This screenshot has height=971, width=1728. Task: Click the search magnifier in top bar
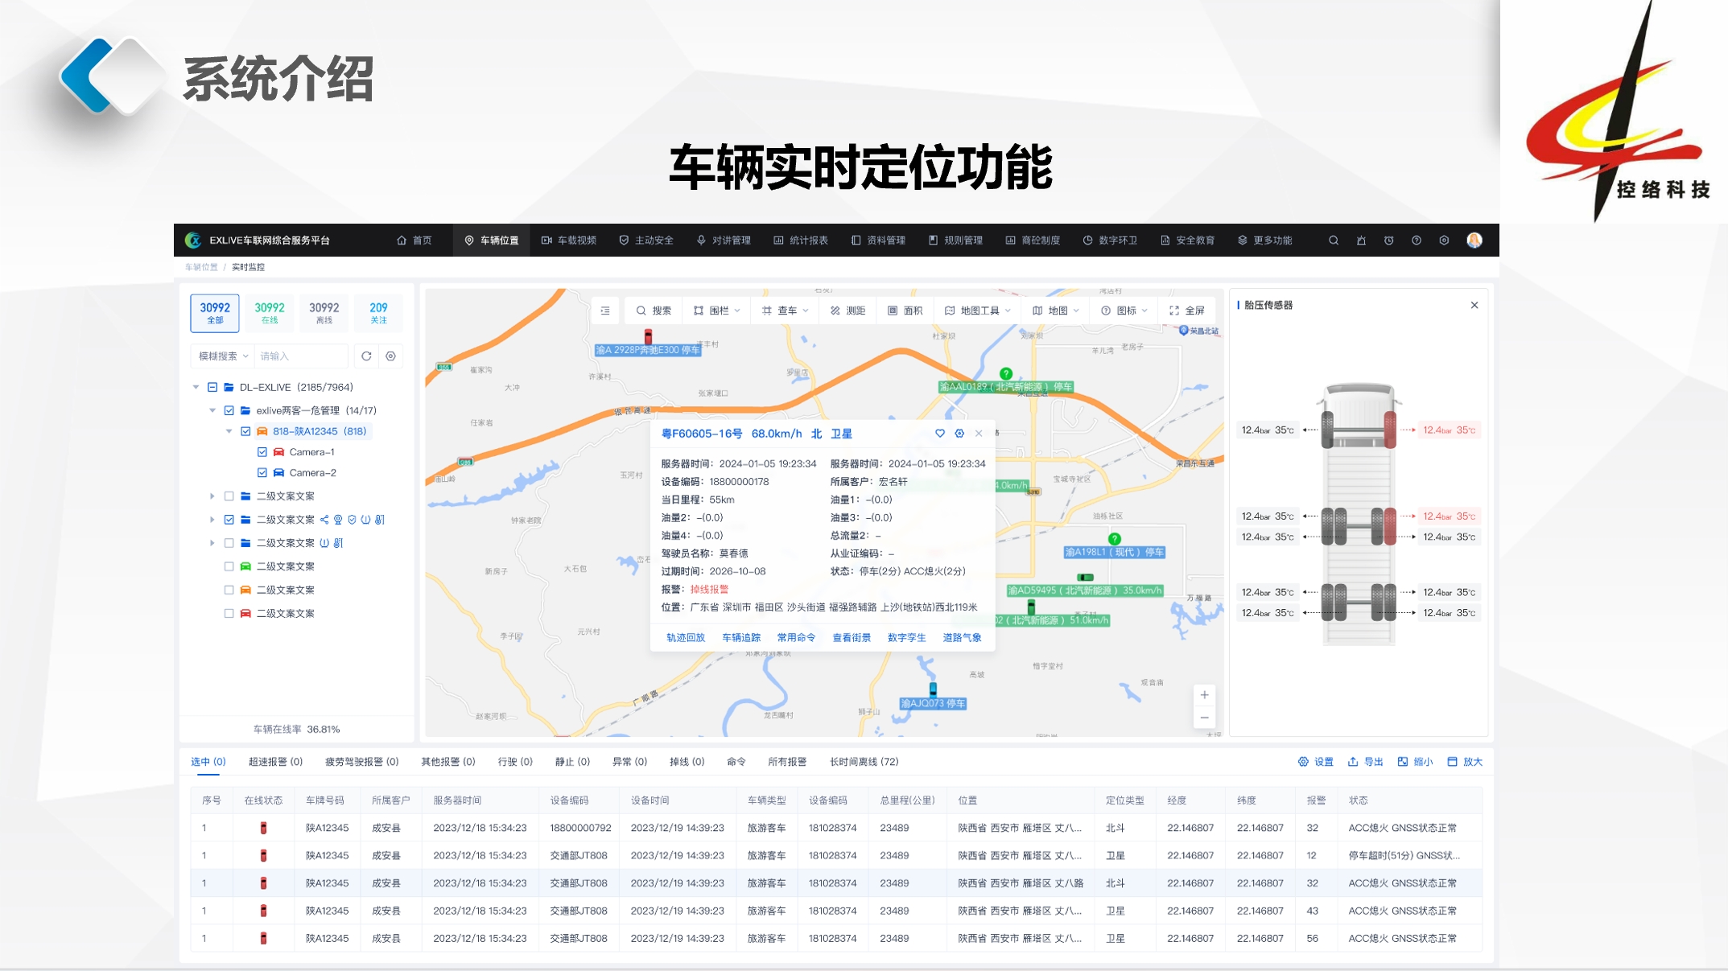point(1334,241)
